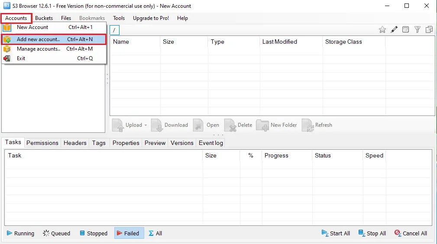This screenshot has width=437, height=244.
Task: Sort by Storage Class column
Action: coord(354,42)
